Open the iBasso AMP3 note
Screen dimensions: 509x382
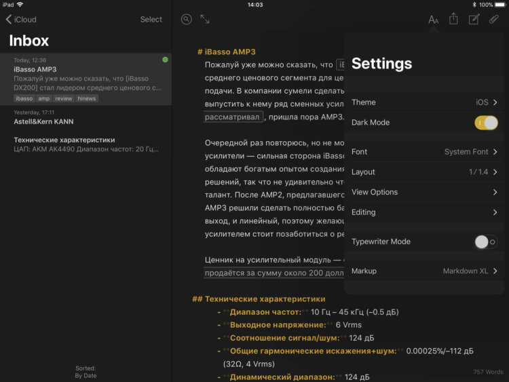pyautogui.click(x=86, y=79)
